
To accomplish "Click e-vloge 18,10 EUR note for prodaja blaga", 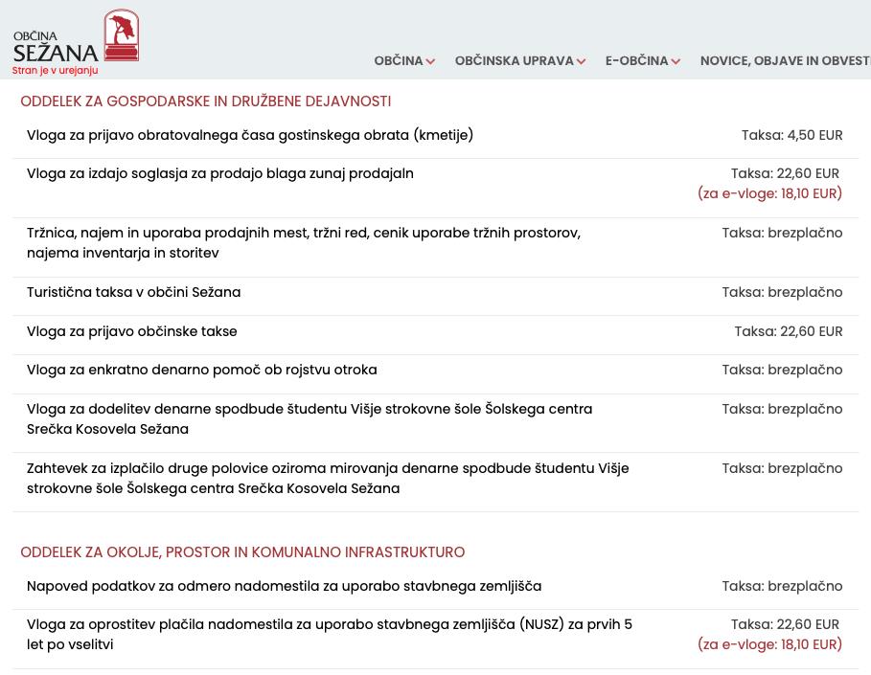I will pyautogui.click(x=769, y=193).
